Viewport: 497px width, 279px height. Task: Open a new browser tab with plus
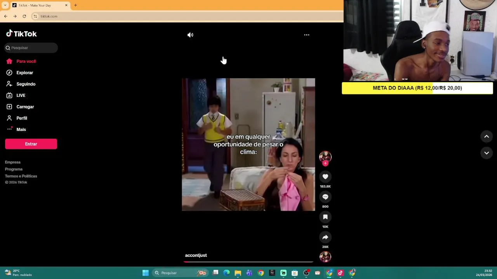[x=75, y=5]
